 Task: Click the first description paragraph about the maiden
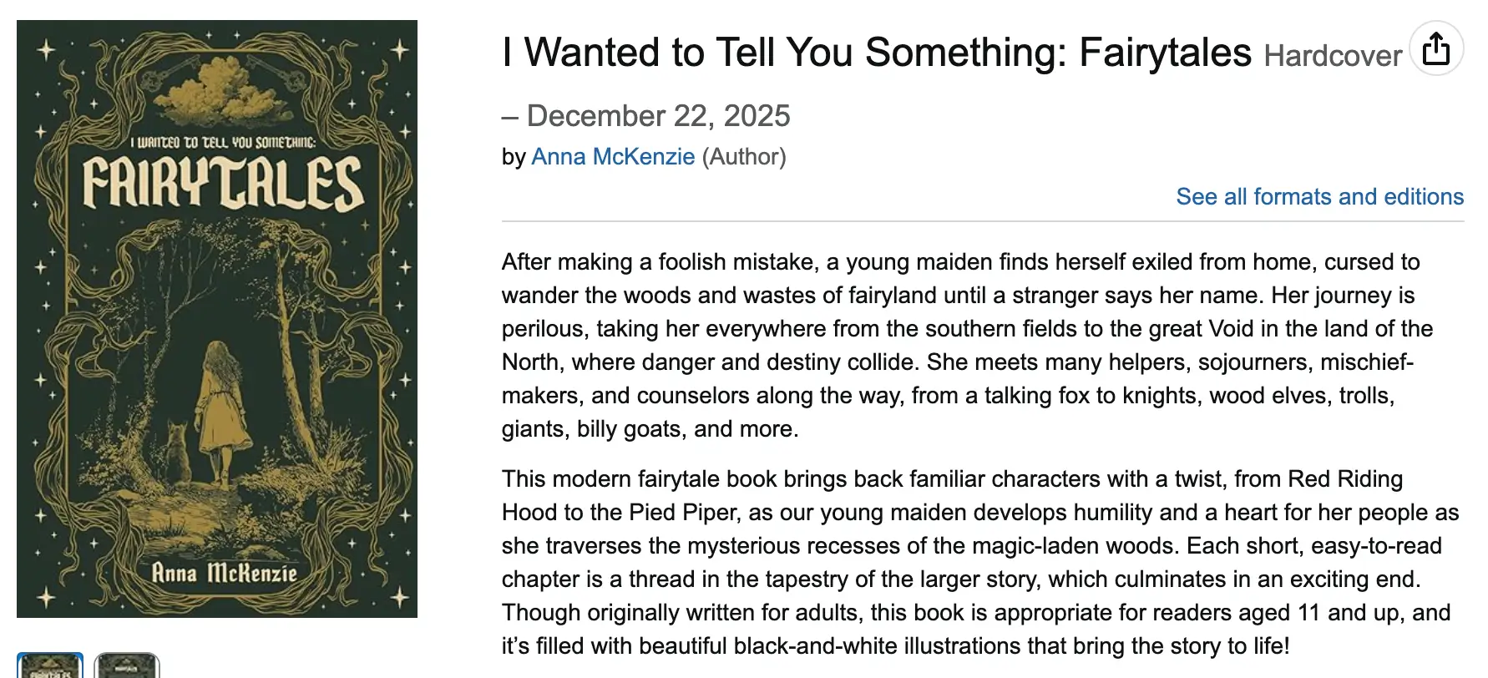pos(960,345)
